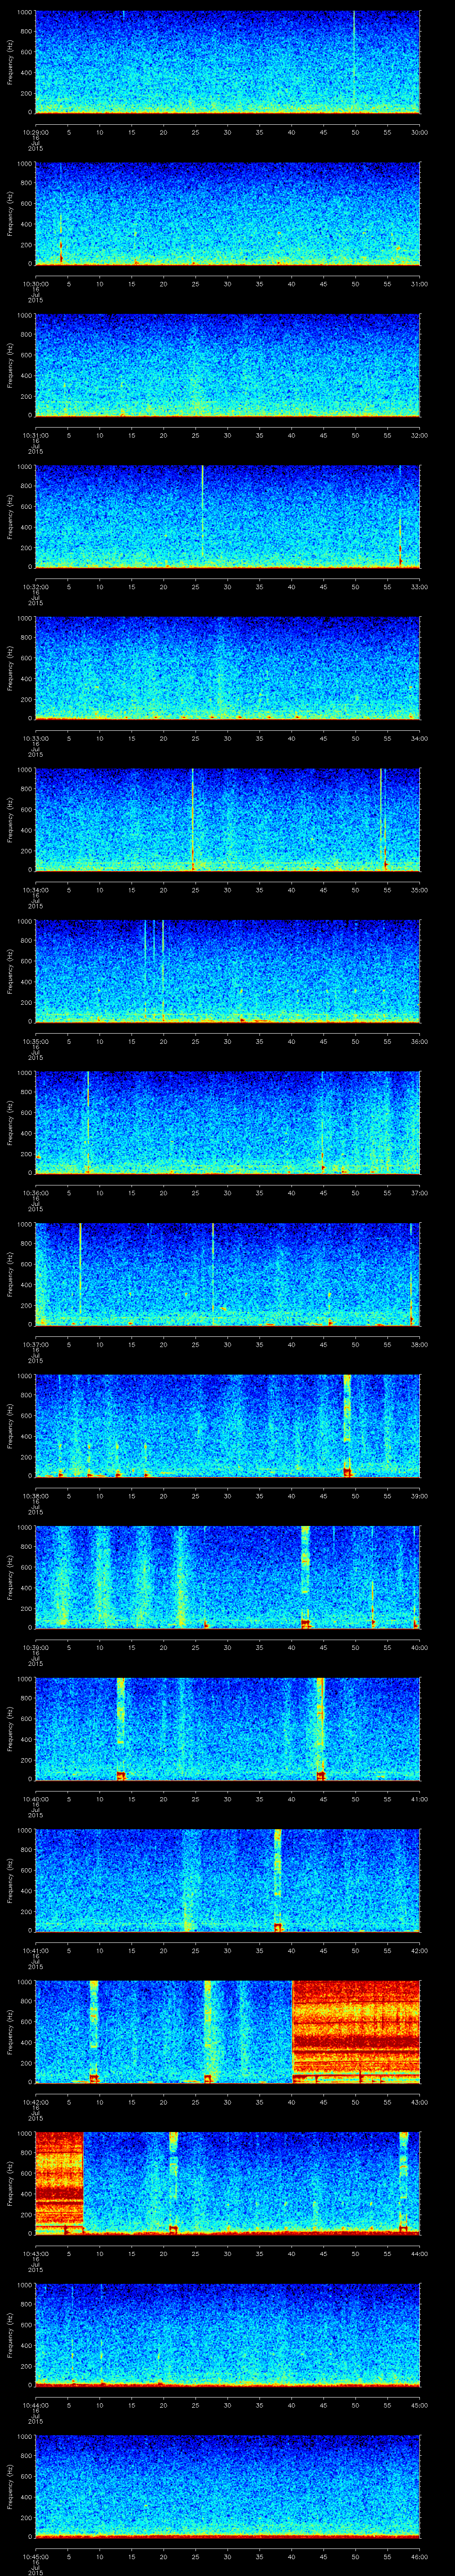Click the 10:38:00 start time label
455x2576 pixels.
(x=35, y=1496)
